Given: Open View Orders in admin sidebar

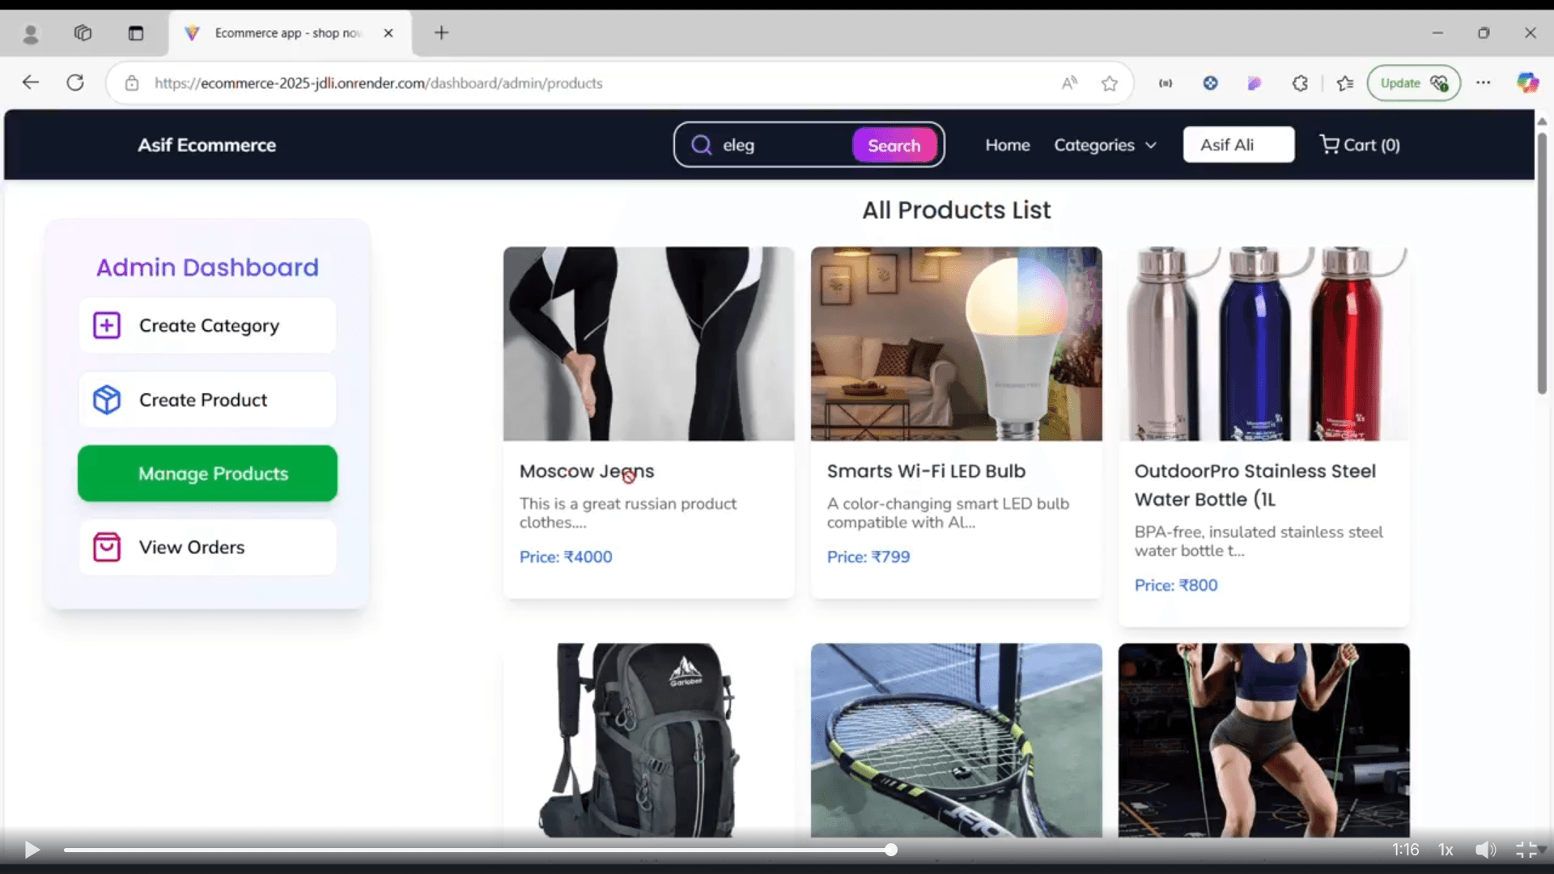Looking at the screenshot, I should [207, 547].
